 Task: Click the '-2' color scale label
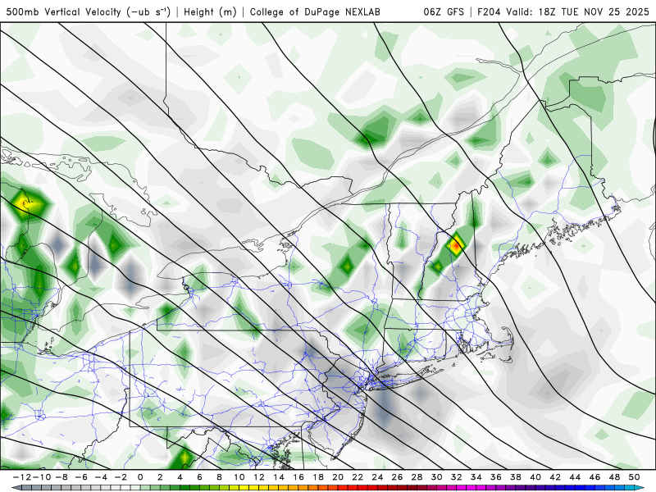[121, 477]
